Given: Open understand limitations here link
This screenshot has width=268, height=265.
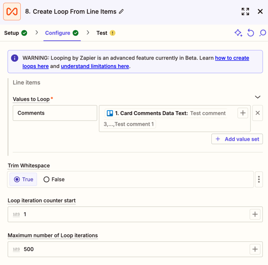Looking at the screenshot, I should tap(95, 66).
